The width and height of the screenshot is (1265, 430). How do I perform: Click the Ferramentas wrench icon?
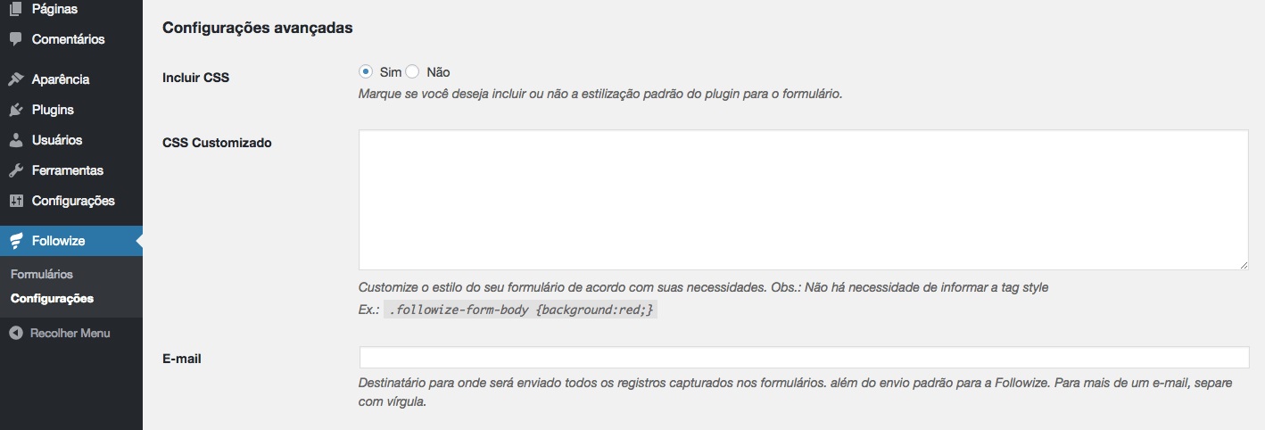click(x=15, y=170)
